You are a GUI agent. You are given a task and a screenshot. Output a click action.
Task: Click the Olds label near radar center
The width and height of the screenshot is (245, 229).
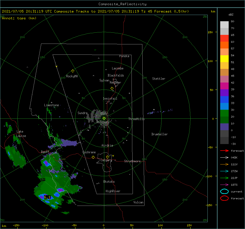104,114
